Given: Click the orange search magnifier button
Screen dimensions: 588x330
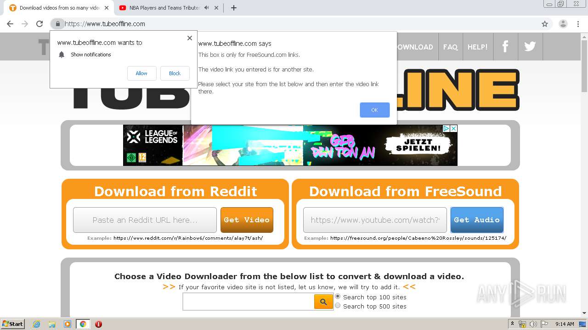Looking at the screenshot, I should click(x=323, y=302).
